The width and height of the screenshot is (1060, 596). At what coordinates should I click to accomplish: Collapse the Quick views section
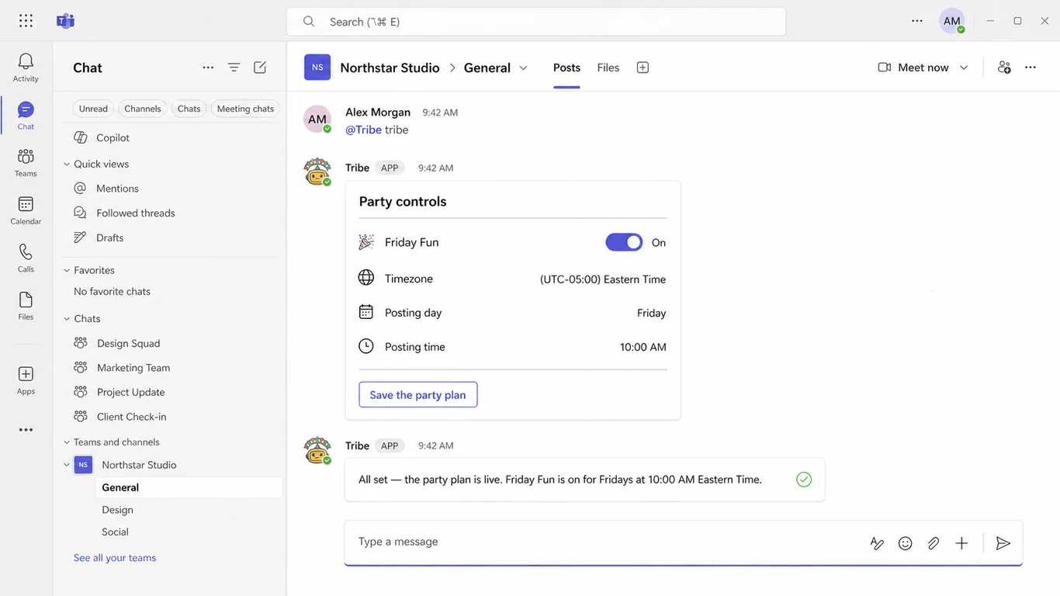67,164
